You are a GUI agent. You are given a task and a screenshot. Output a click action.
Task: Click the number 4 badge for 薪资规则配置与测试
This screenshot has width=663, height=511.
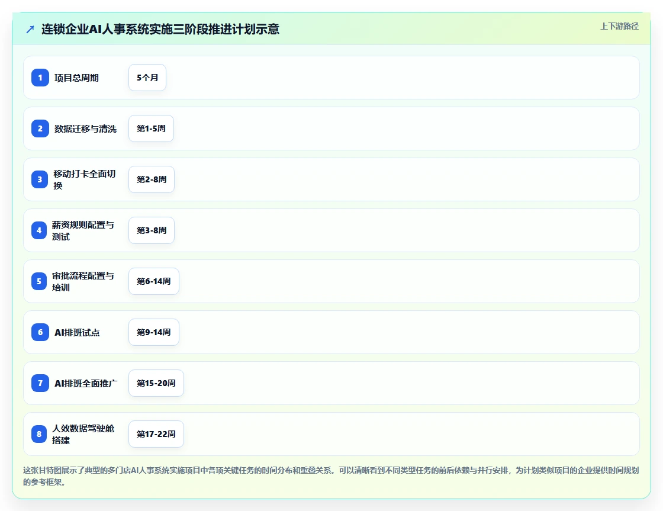click(x=39, y=230)
